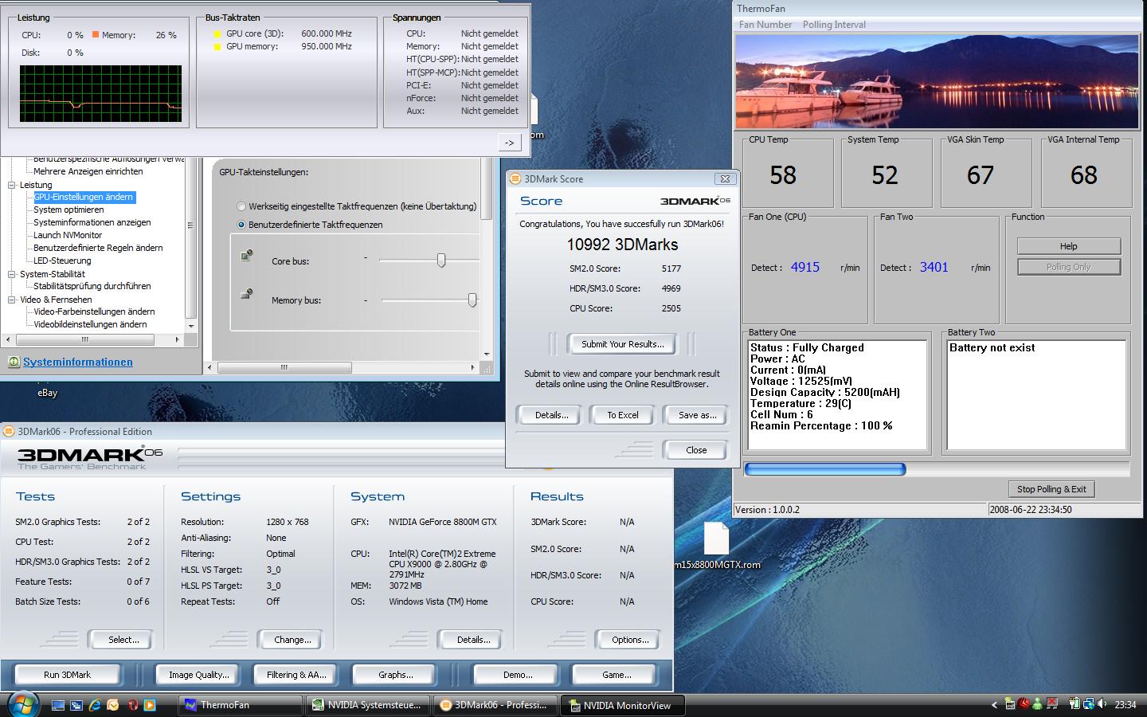Open the network tray icon
Viewport: 1147px width, 717px height.
(1087, 704)
